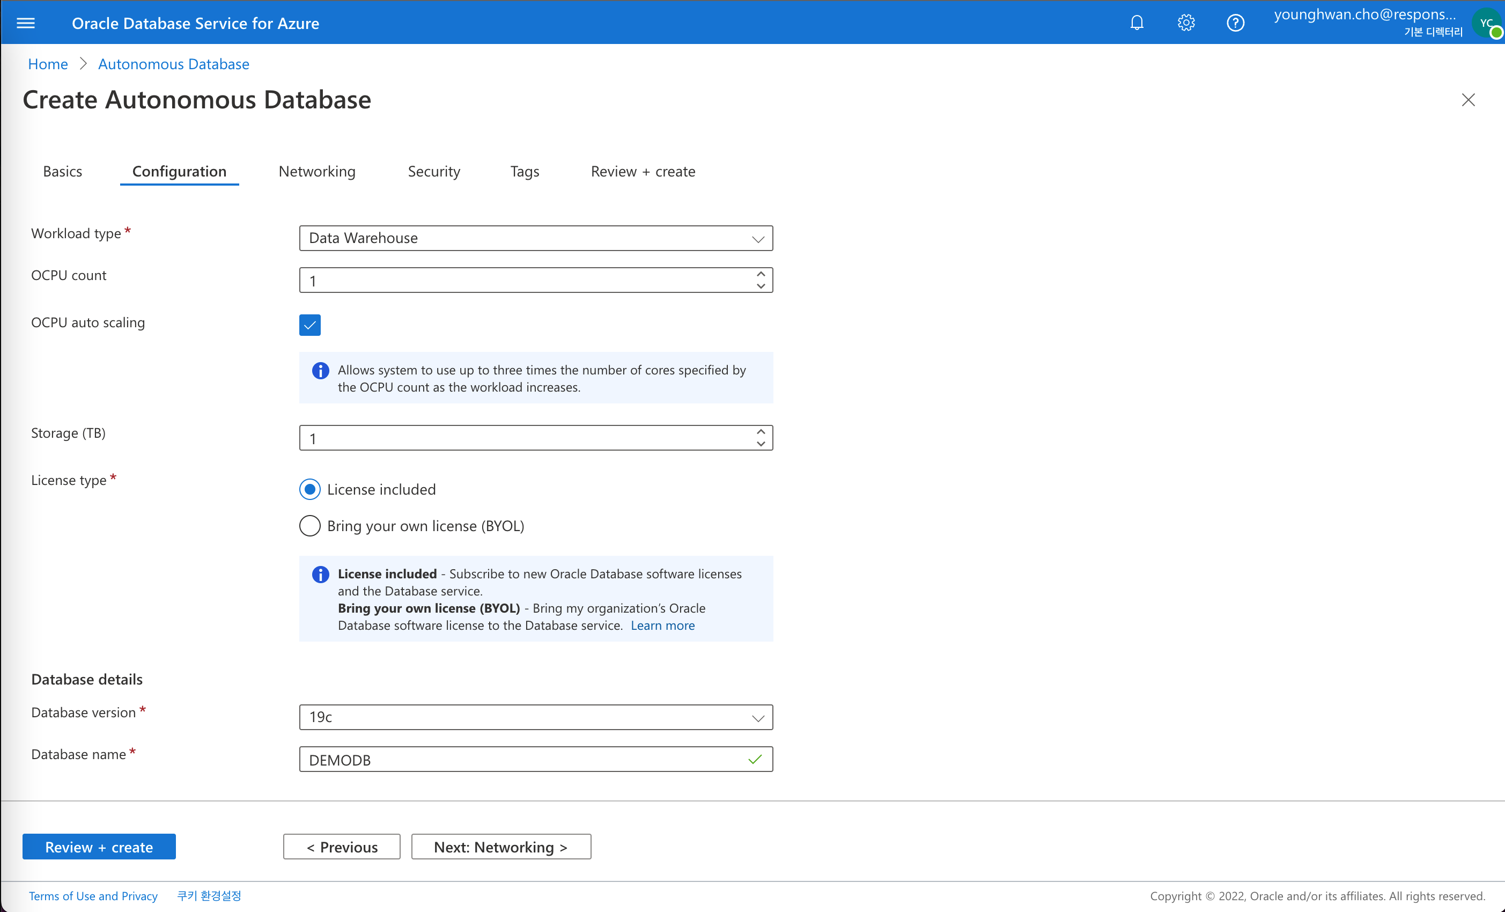Click the Oracle Database Service for Azure title
1505x912 pixels.
pos(195,23)
